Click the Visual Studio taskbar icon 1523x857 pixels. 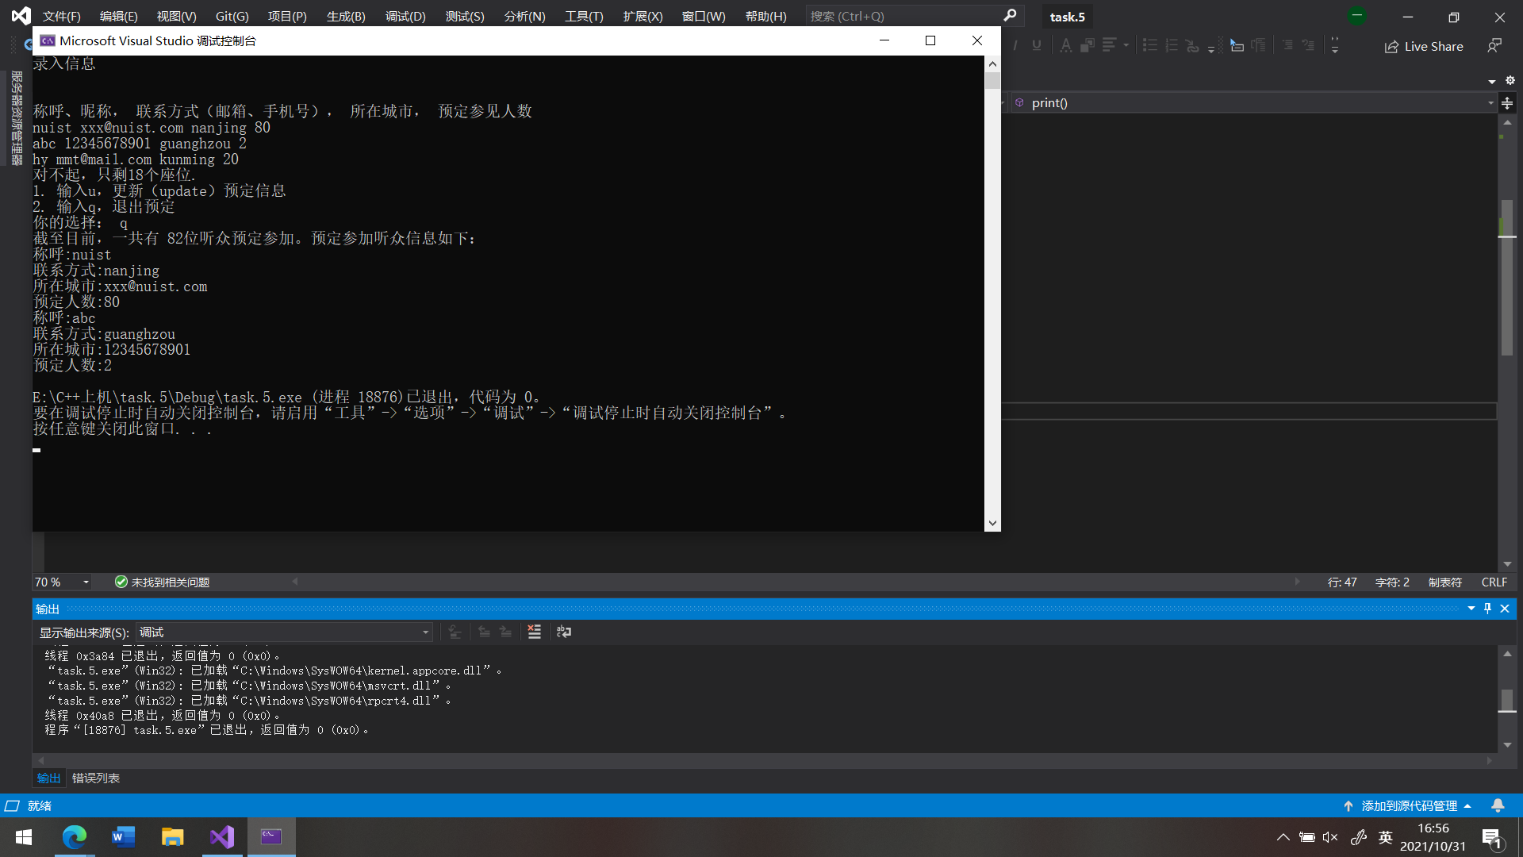click(222, 837)
